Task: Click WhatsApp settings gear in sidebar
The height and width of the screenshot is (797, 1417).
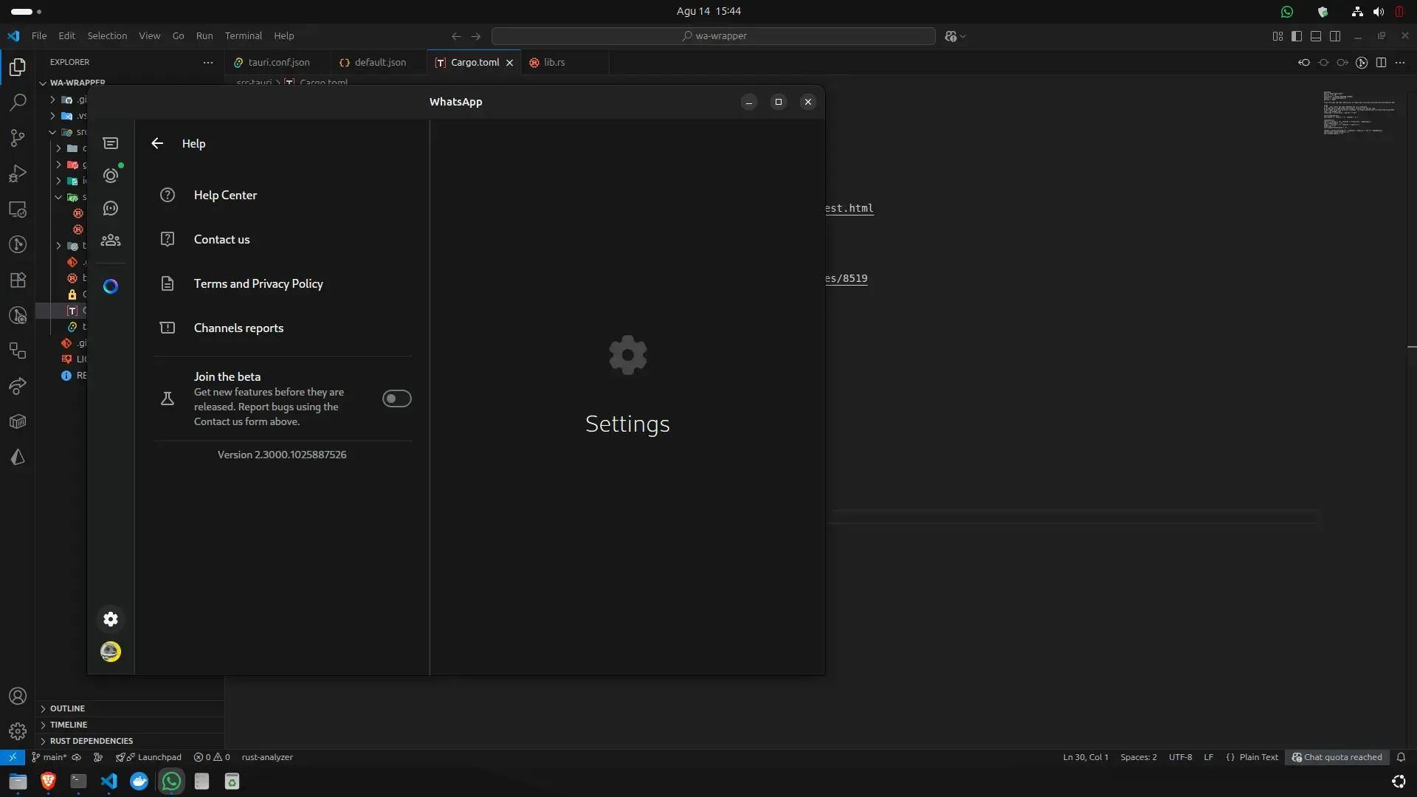Action: [111, 619]
